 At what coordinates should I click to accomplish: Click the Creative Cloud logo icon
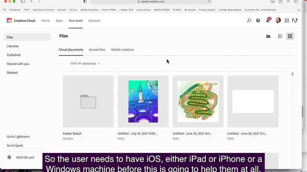tap(9, 21)
